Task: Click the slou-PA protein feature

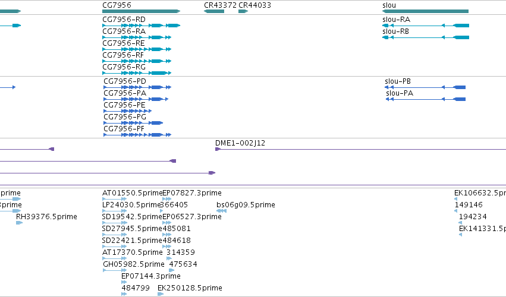Action: tap(426, 99)
